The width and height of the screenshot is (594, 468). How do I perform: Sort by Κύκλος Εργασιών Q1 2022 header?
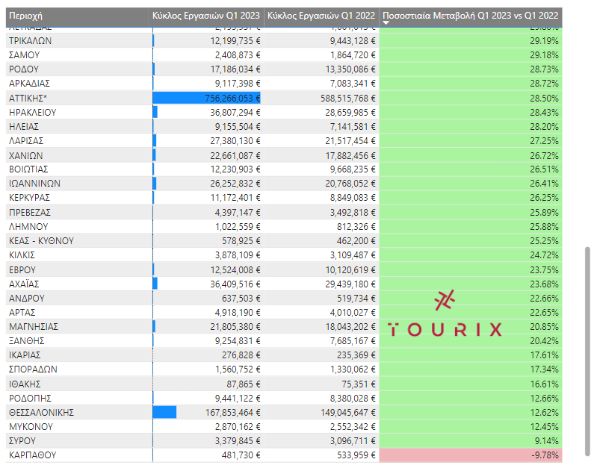321,14
